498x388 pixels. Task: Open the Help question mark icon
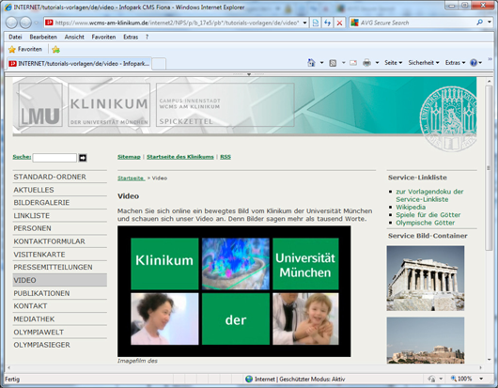[x=474, y=63]
